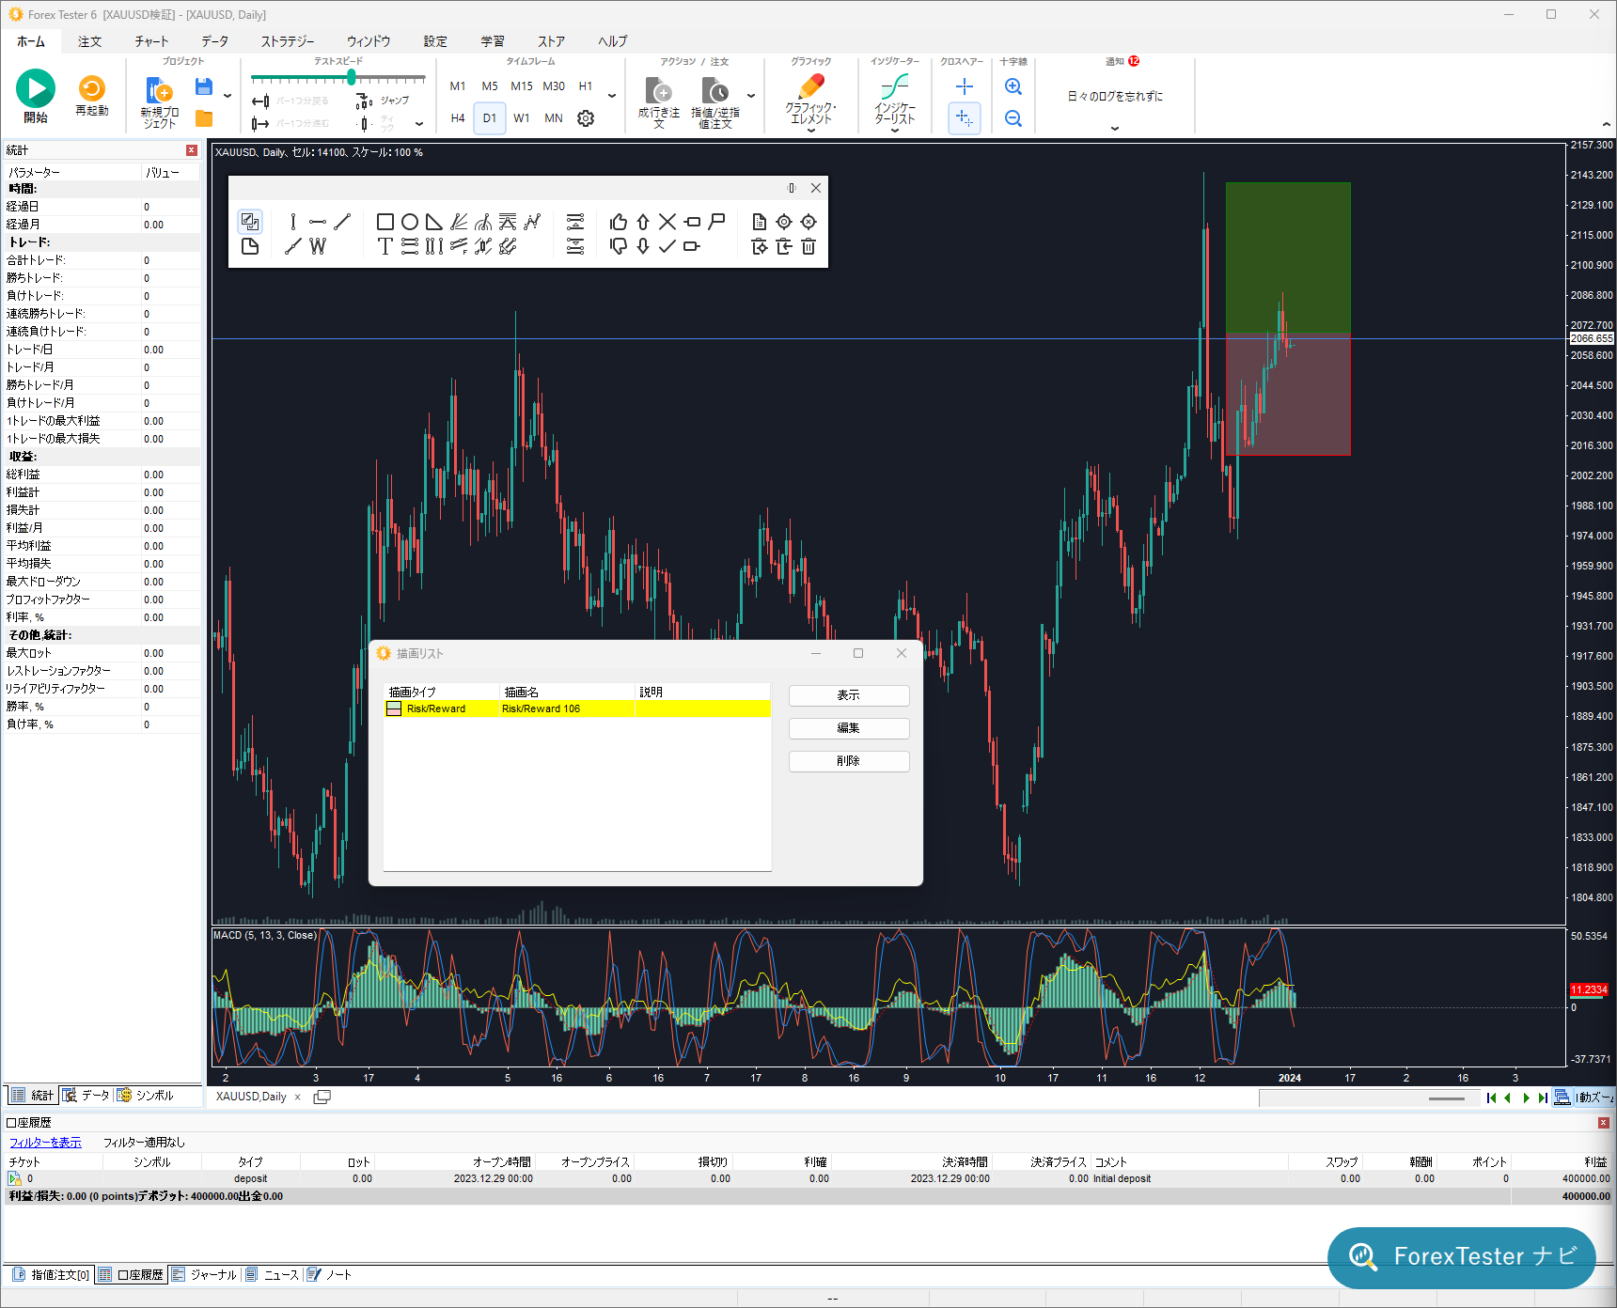Viewport: 1617px width, 1308px height.
Task: Switch timeframe to M1
Action: [458, 86]
